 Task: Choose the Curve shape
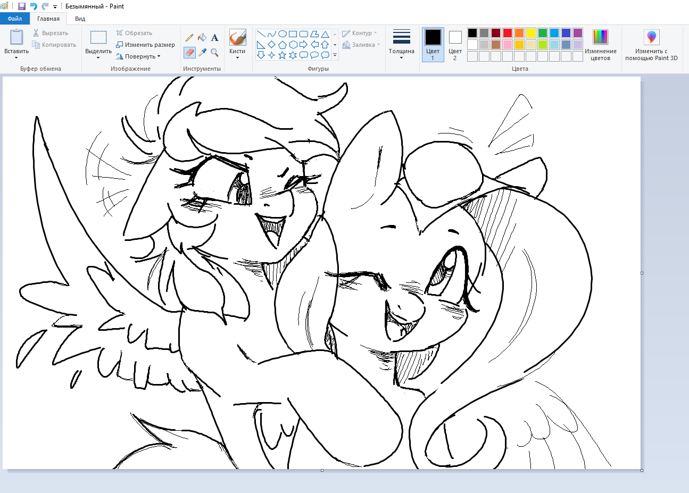click(272, 34)
